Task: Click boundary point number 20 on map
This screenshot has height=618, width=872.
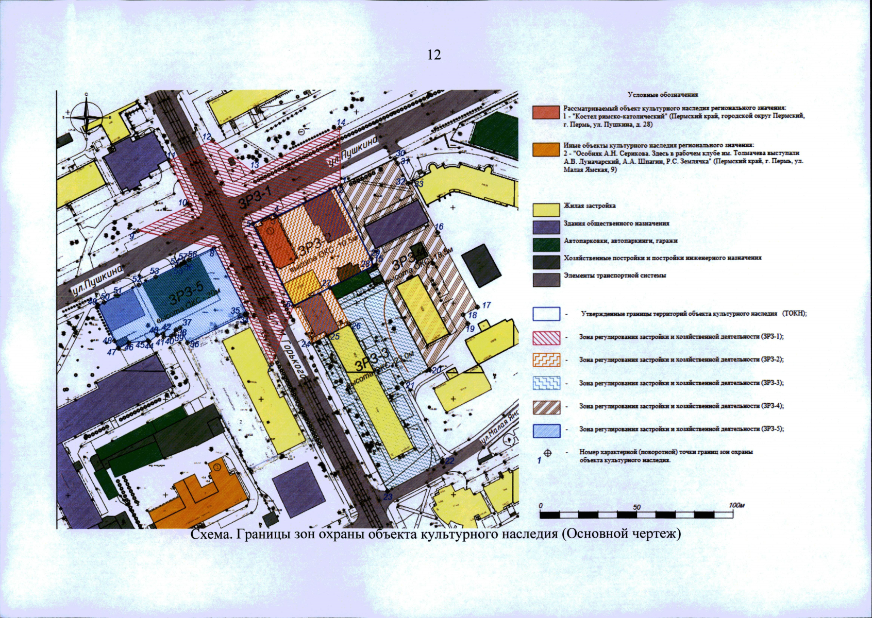Action: pyautogui.click(x=437, y=370)
